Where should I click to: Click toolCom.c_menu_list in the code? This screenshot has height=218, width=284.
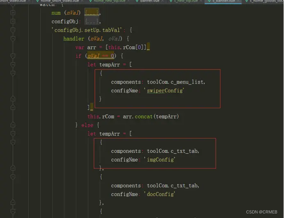tap(175, 82)
